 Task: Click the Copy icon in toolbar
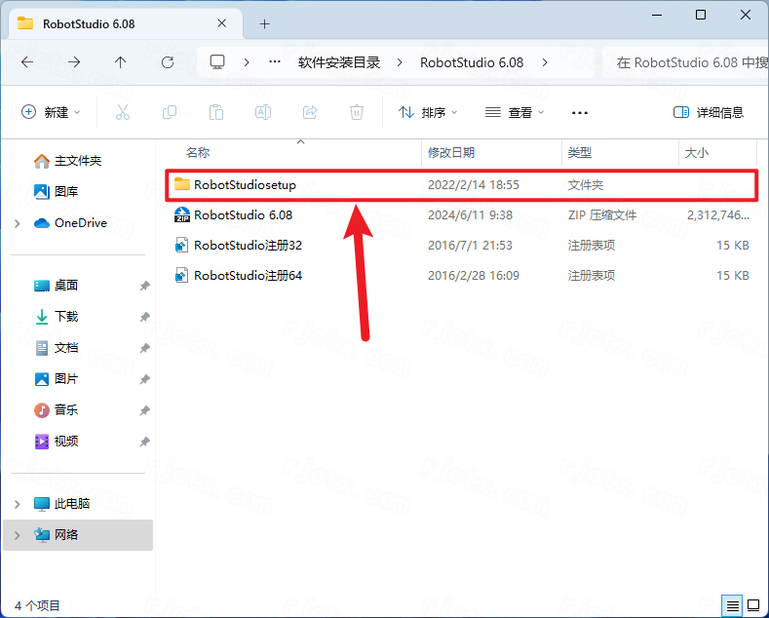point(170,112)
